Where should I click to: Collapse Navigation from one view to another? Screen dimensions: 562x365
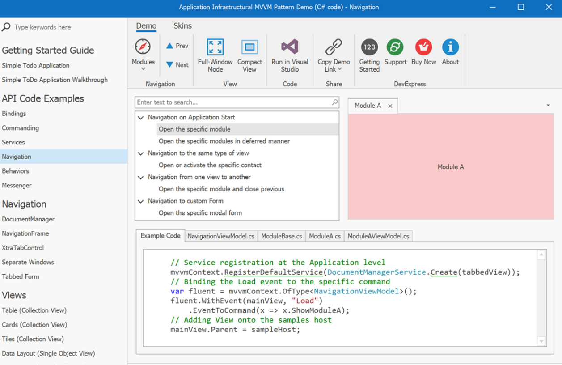pyautogui.click(x=141, y=178)
